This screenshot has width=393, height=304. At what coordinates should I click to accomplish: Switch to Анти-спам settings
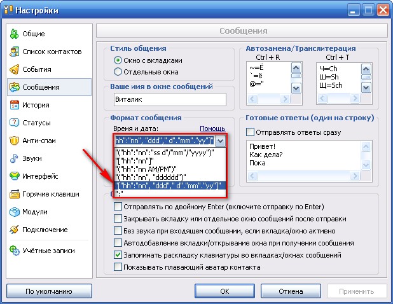(49, 141)
